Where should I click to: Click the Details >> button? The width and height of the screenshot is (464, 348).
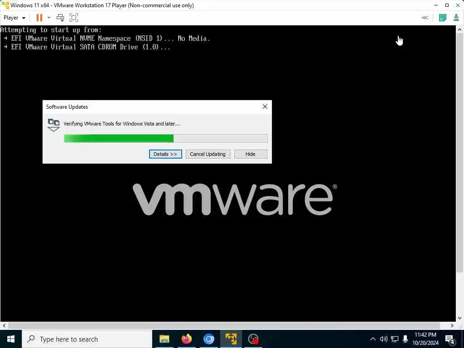[x=165, y=154]
